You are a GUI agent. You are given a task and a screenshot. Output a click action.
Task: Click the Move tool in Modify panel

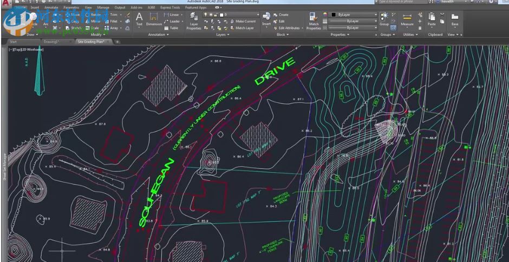[x=73, y=15]
